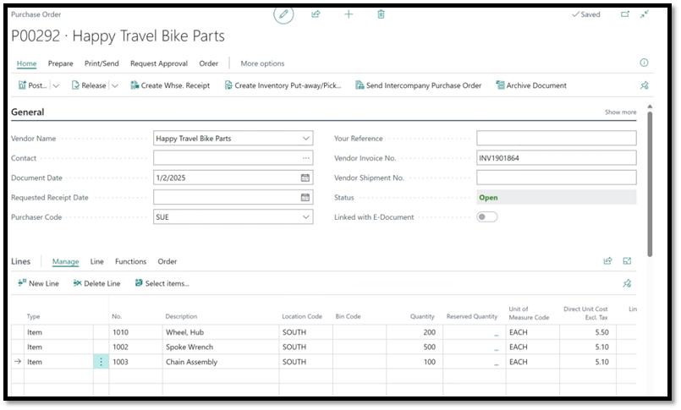Select the Order tab in Lines
Image resolution: width=681 pixels, height=410 pixels.
coord(168,261)
